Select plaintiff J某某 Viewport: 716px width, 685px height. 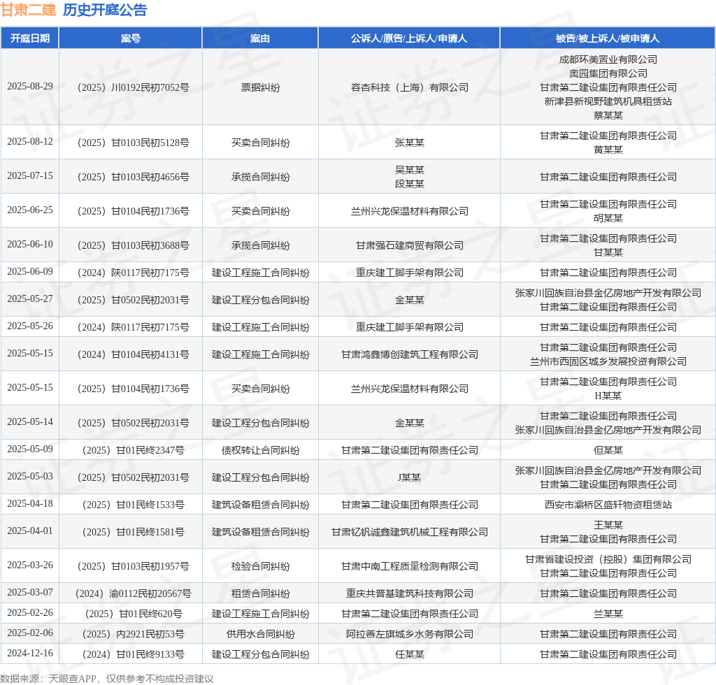click(x=409, y=477)
